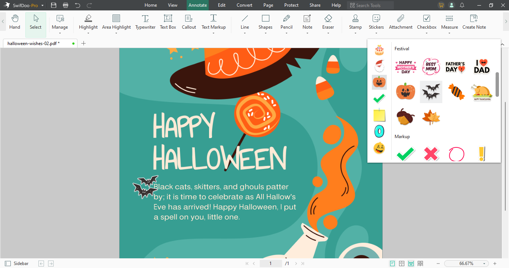This screenshot has width=509, height=268.
Task: Open the halloween-wishes-02.pdf document tab
Action: [x=40, y=43]
